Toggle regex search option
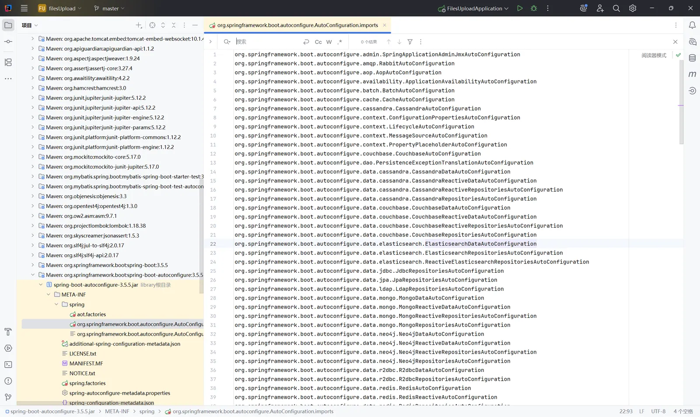Viewport: 700px width, 417px height. pos(340,42)
